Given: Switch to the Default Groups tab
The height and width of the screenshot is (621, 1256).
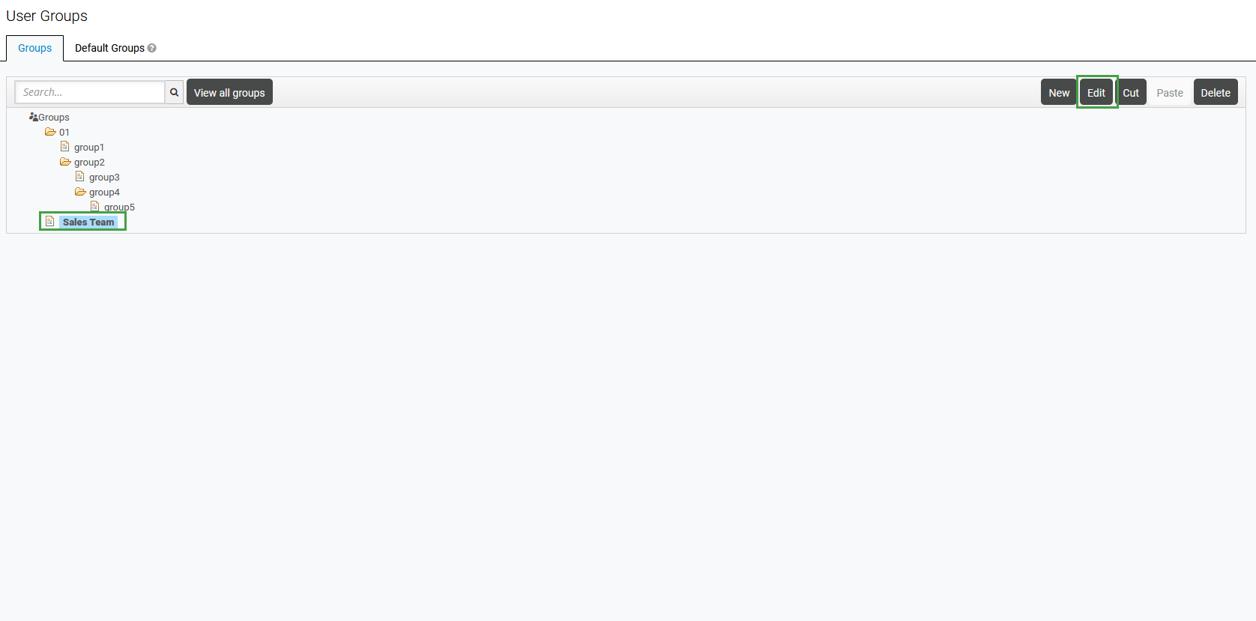Looking at the screenshot, I should point(109,48).
